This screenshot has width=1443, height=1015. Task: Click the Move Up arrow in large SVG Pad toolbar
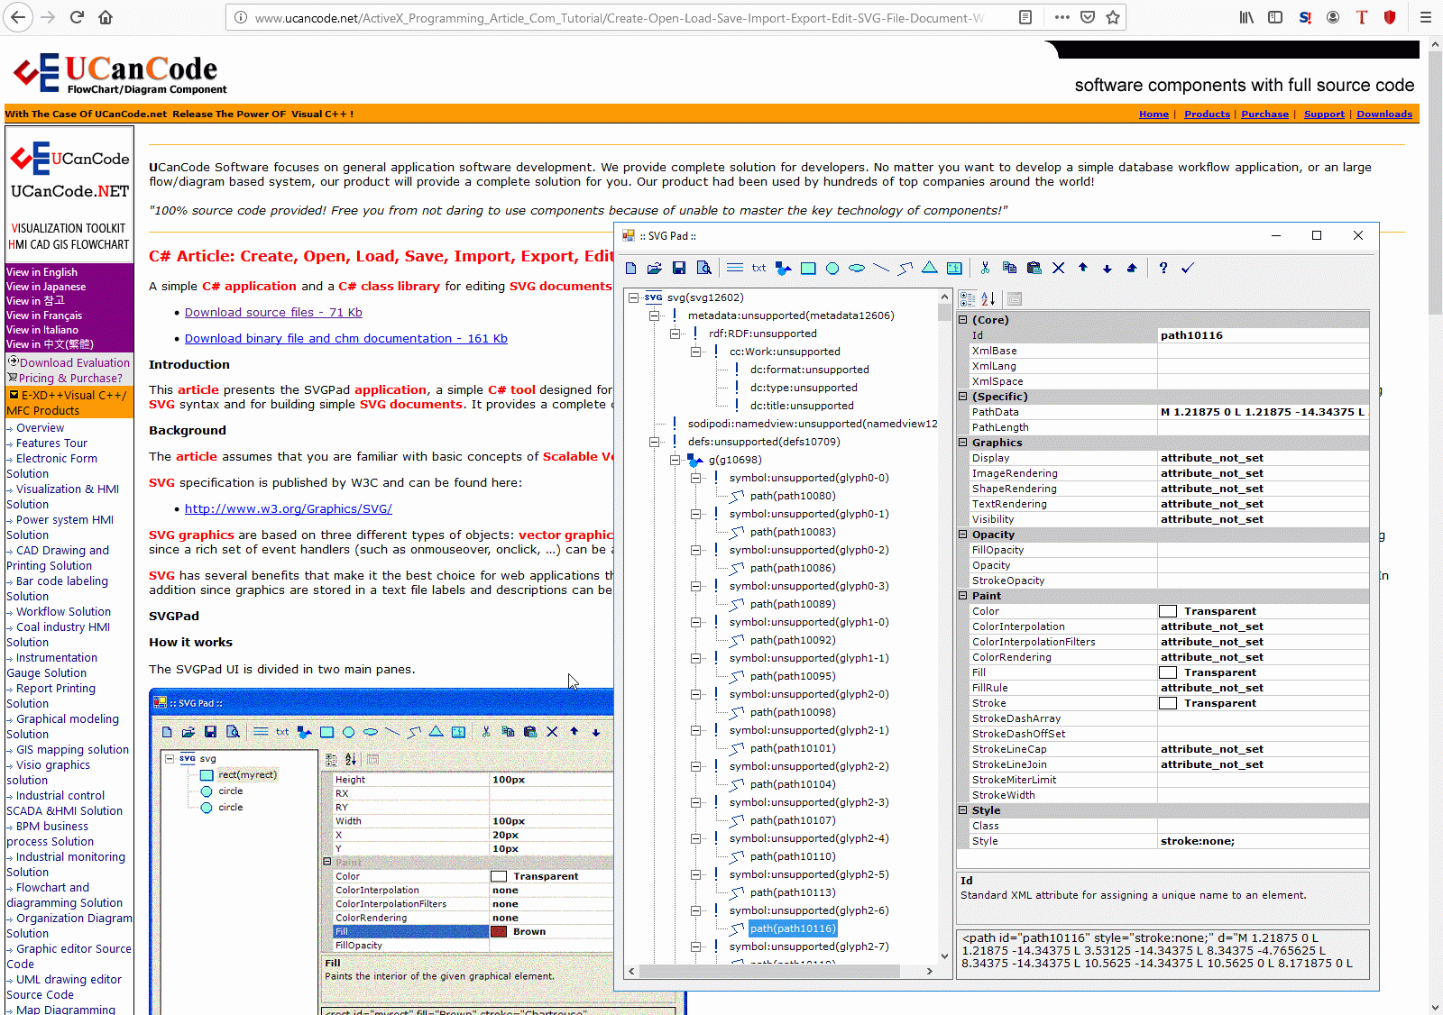(1082, 268)
